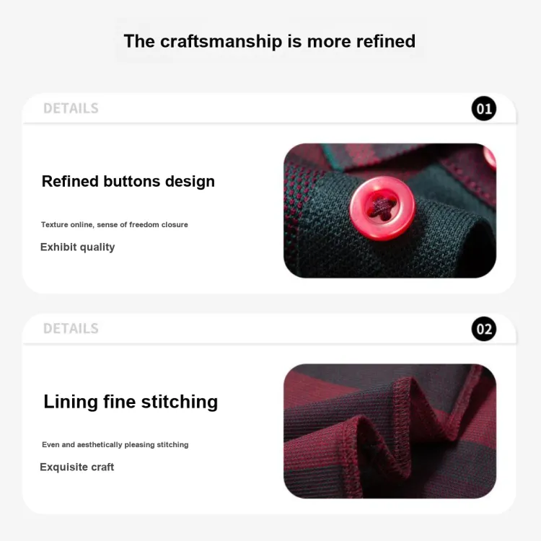Click the Exquisite craft text

click(76, 467)
